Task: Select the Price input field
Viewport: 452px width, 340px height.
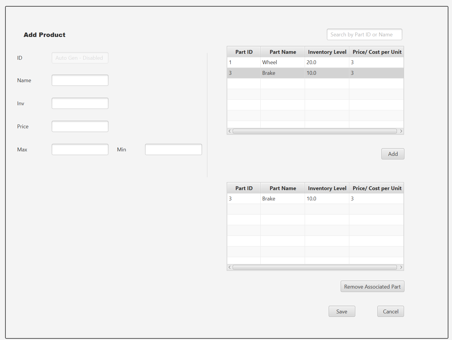Action: (x=80, y=127)
